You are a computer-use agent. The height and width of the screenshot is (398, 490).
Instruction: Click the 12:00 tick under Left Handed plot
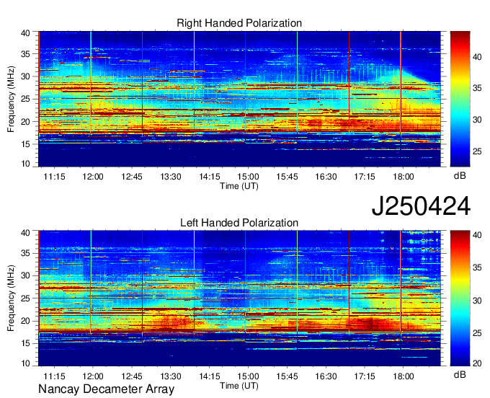[x=93, y=376]
